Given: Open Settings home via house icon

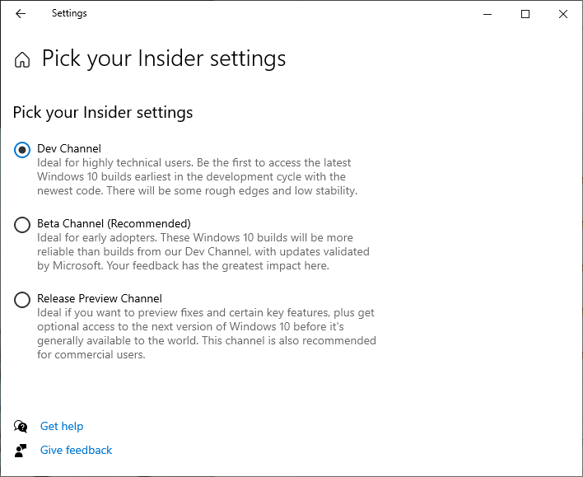Looking at the screenshot, I should (22, 59).
